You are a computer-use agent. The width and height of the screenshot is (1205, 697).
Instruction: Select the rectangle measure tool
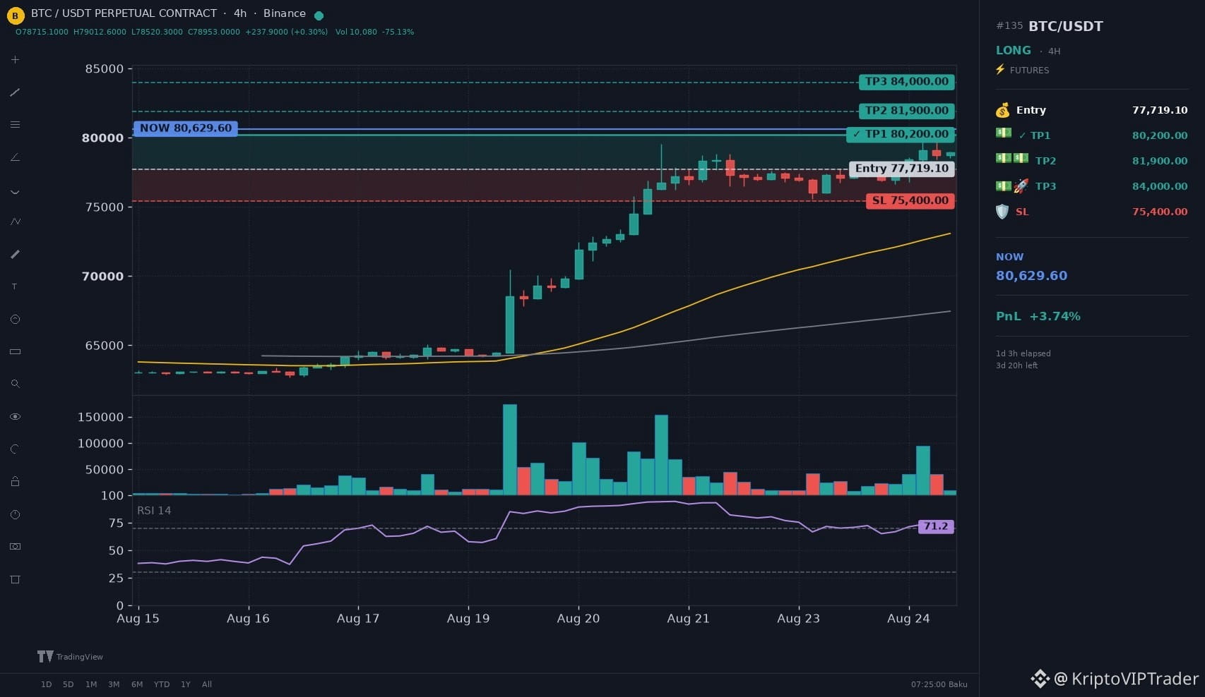point(15,351)
